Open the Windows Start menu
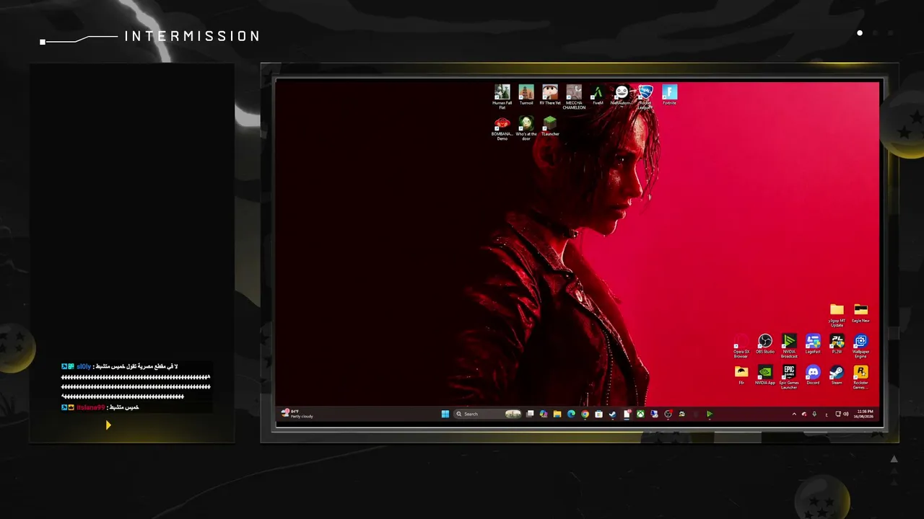The height and width of the screenshot is (519, 924). tap(445, 414)
